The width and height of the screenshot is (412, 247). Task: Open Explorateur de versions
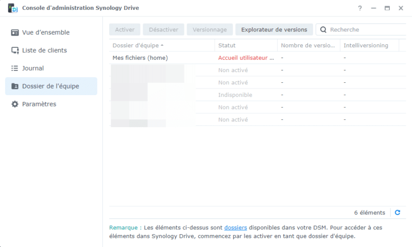(x=274, y=30)
